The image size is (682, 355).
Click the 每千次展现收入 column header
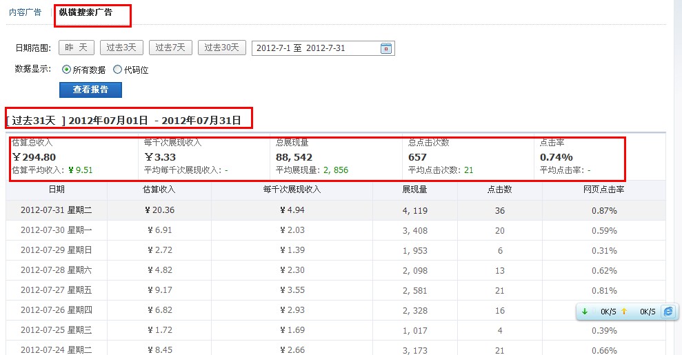[x=292, y=190]
